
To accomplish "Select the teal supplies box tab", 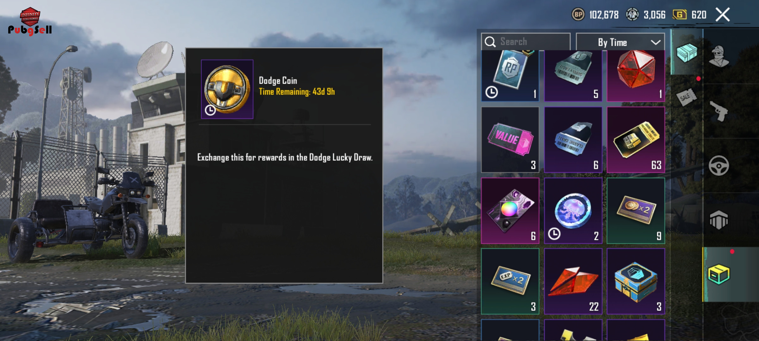I will (687, 52).
